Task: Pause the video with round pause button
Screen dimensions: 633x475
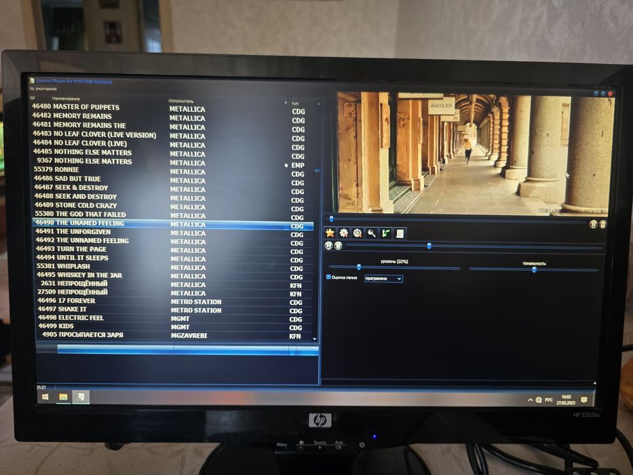Action: [593, 224]
